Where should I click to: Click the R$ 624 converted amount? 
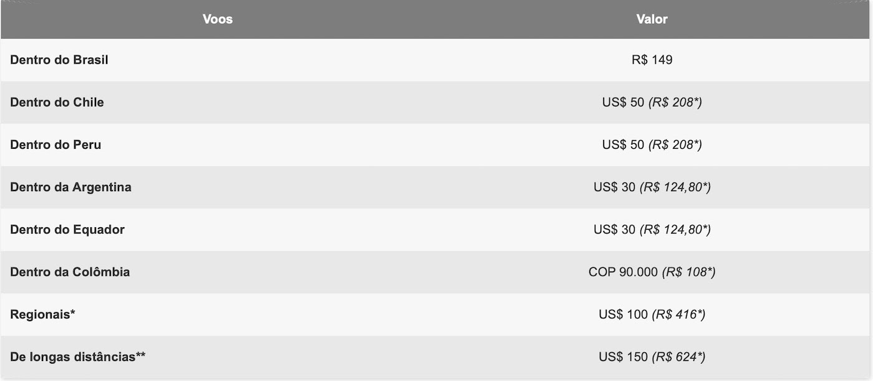pyautogui.click(x=678, y=356)
